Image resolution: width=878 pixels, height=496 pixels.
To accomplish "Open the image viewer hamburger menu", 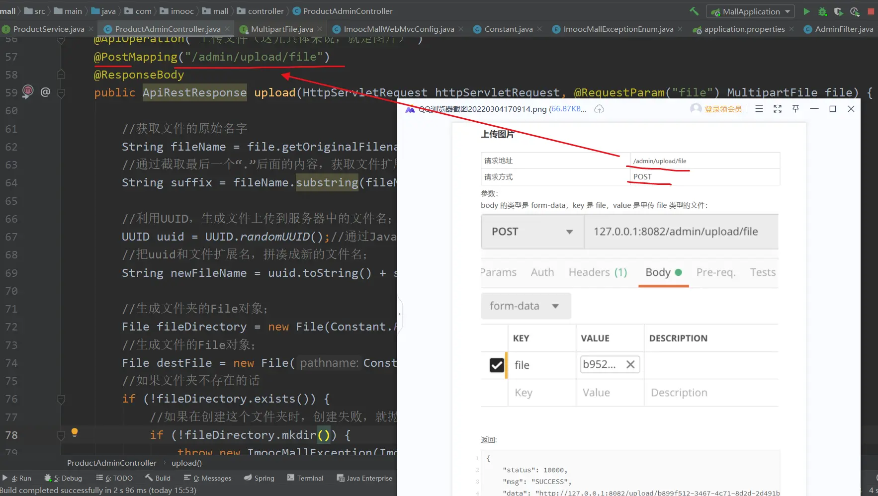I will pyautogui.click(x=759, y=109).
